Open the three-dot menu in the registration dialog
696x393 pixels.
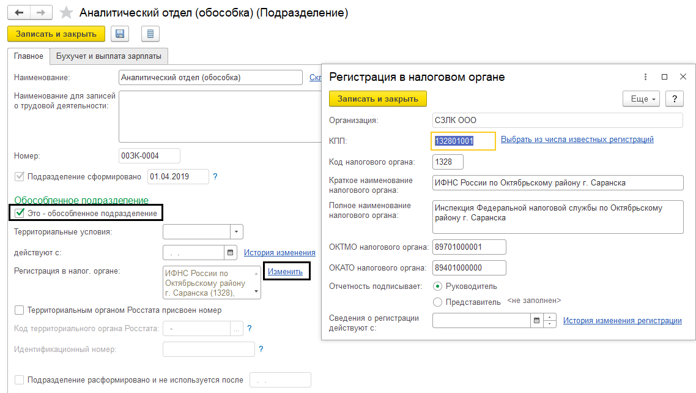click(645, 77)
